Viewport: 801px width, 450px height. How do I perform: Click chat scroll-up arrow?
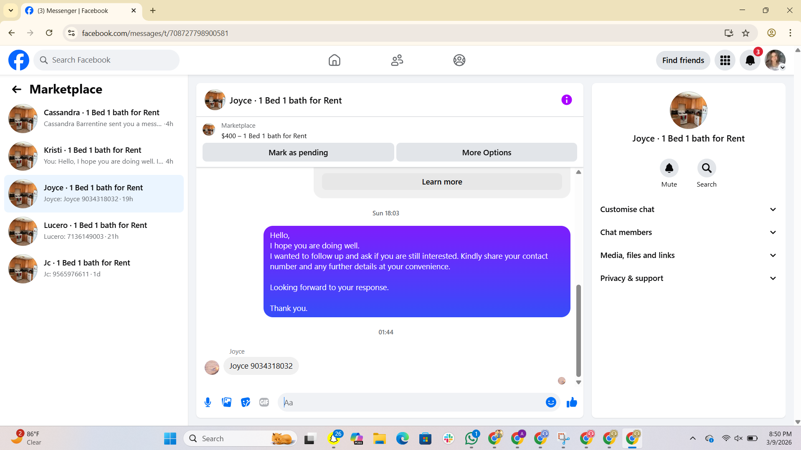(578, 172)
